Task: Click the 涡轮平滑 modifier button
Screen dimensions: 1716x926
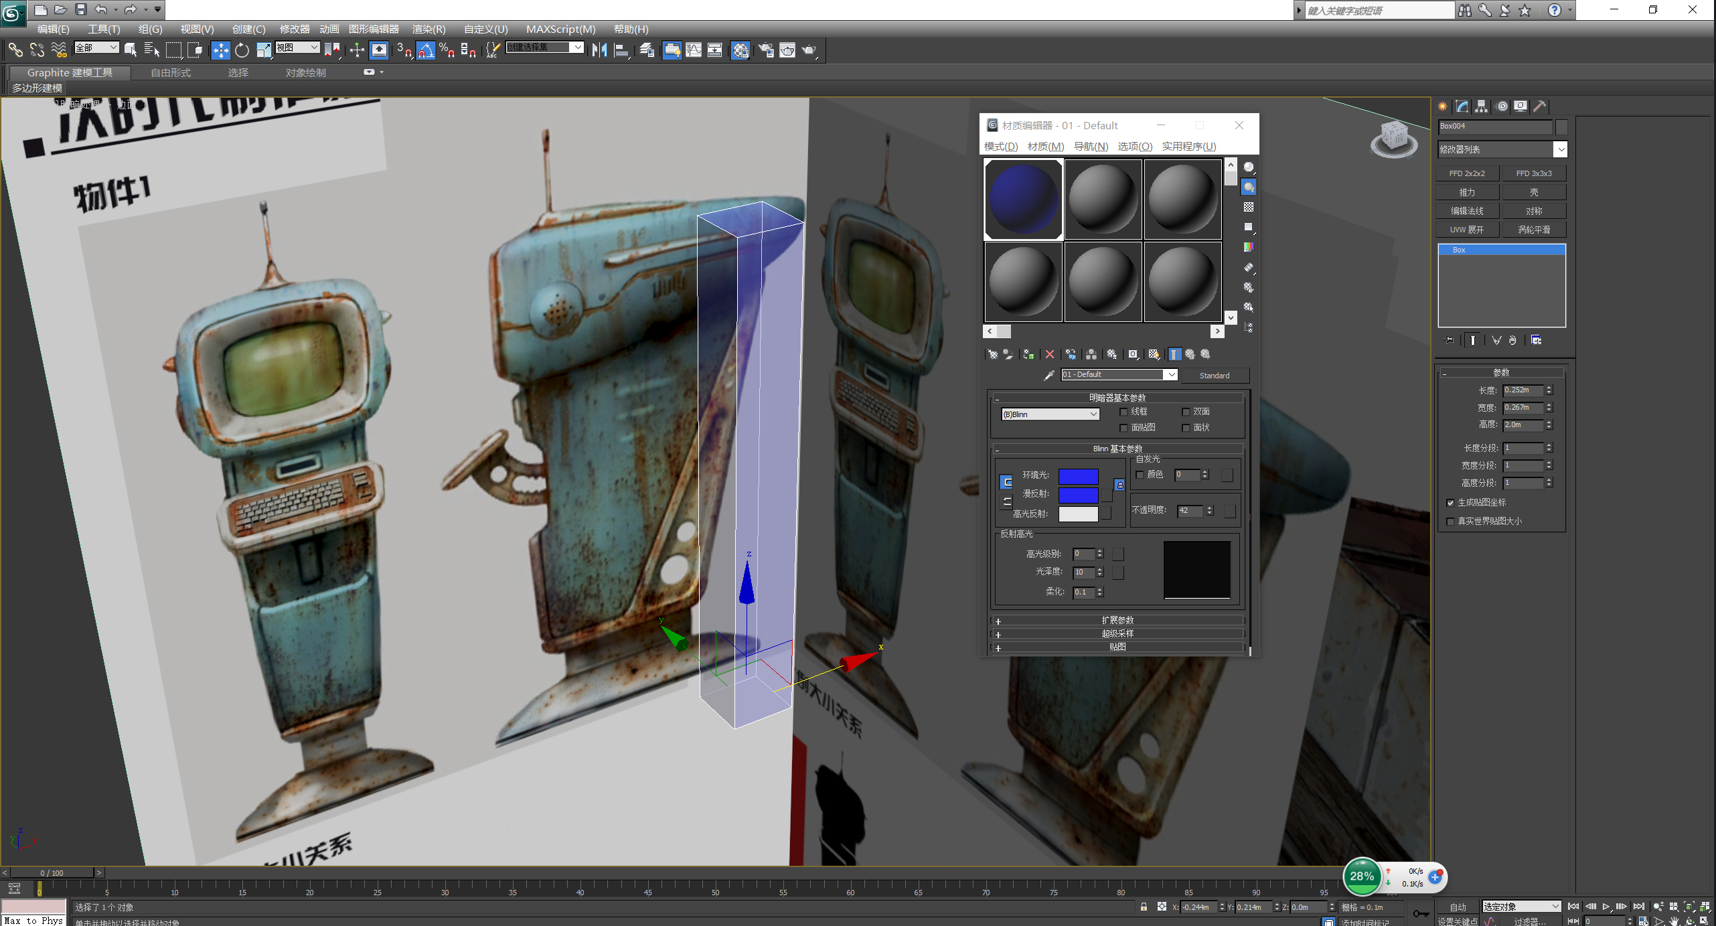Action: [x=1534, y=230]
